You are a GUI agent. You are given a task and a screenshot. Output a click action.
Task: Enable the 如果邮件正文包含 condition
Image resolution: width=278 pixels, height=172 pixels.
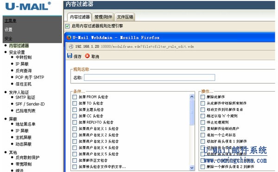click(75, 160)
